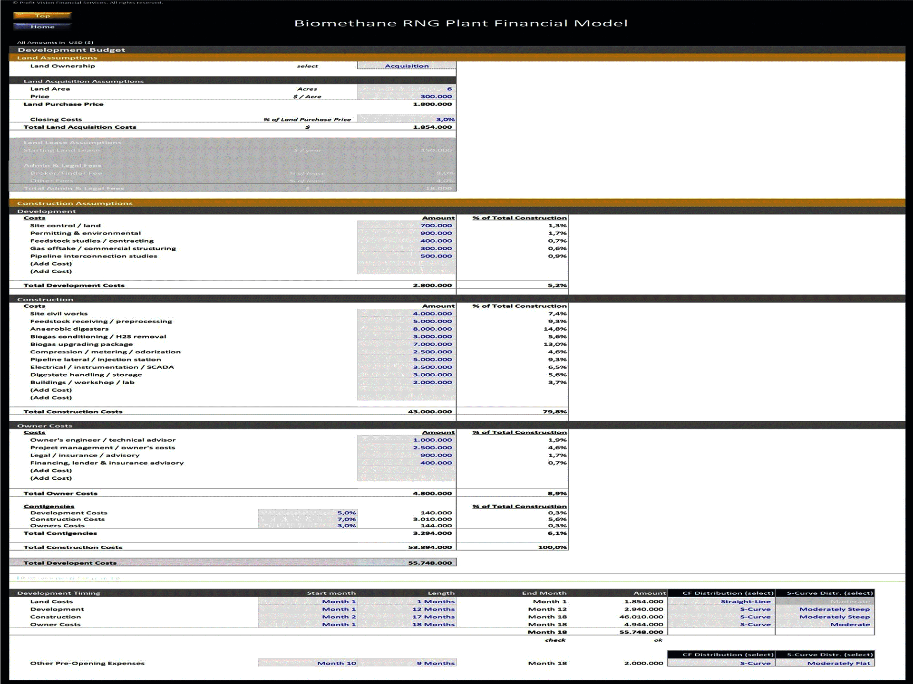Open the Land Ownership Acquisition dropdown

tap(407, 66)
